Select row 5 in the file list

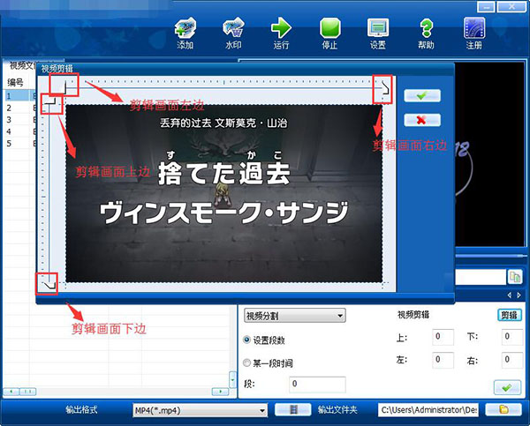pos(19,144)
